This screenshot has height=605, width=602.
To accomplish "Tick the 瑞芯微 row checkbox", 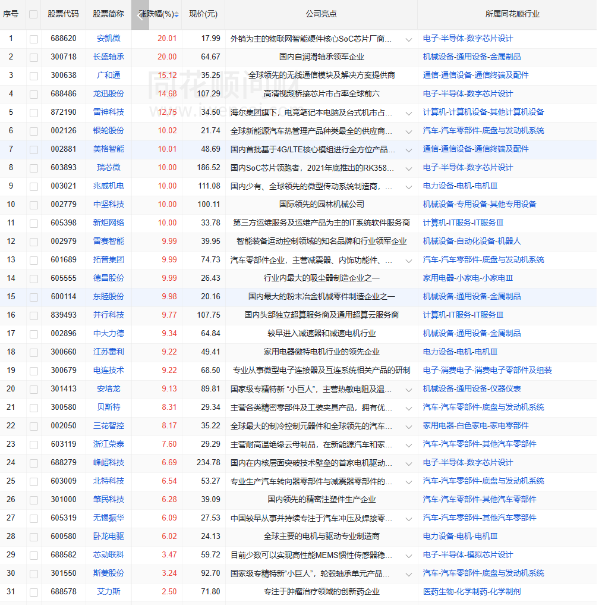I will pyautogui.click(x=34, y=168).
